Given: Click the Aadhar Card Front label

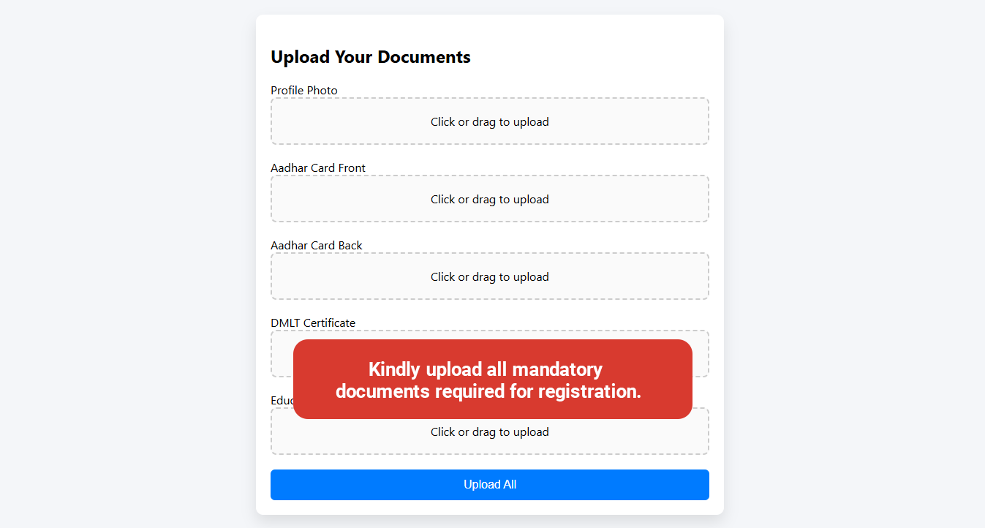Looking at the screenshot, I should (318, 168).
